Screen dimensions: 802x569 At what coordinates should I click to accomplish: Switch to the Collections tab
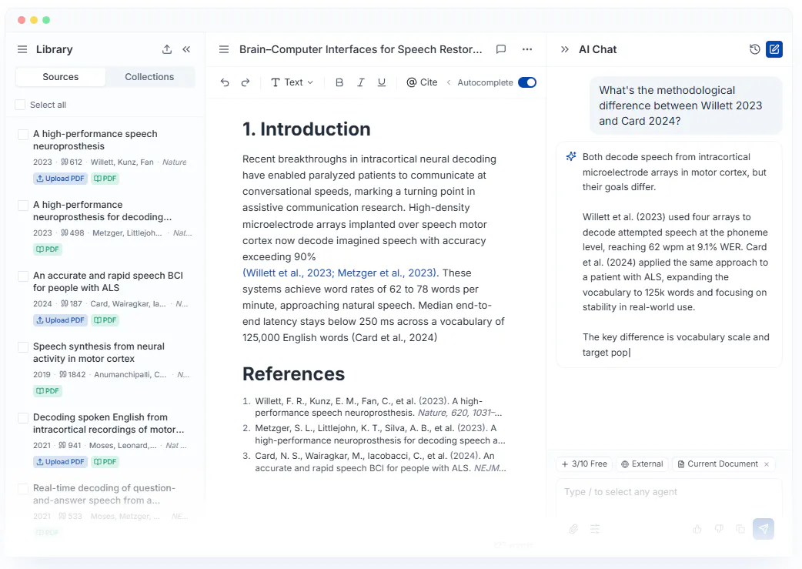point(149,77)
